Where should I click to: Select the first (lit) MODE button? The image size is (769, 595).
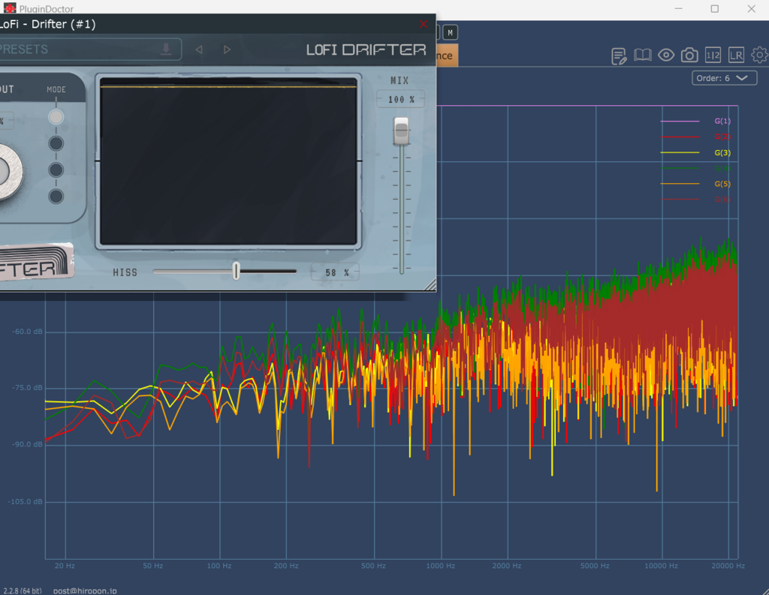56,117
